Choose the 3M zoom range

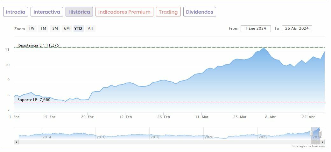(55, 28)
